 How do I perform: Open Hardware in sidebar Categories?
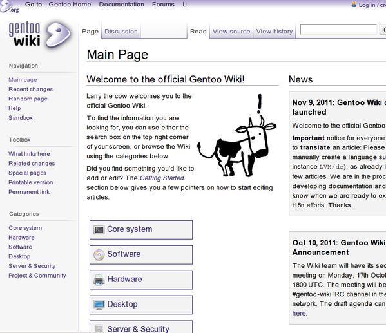[x=21, y=238]
